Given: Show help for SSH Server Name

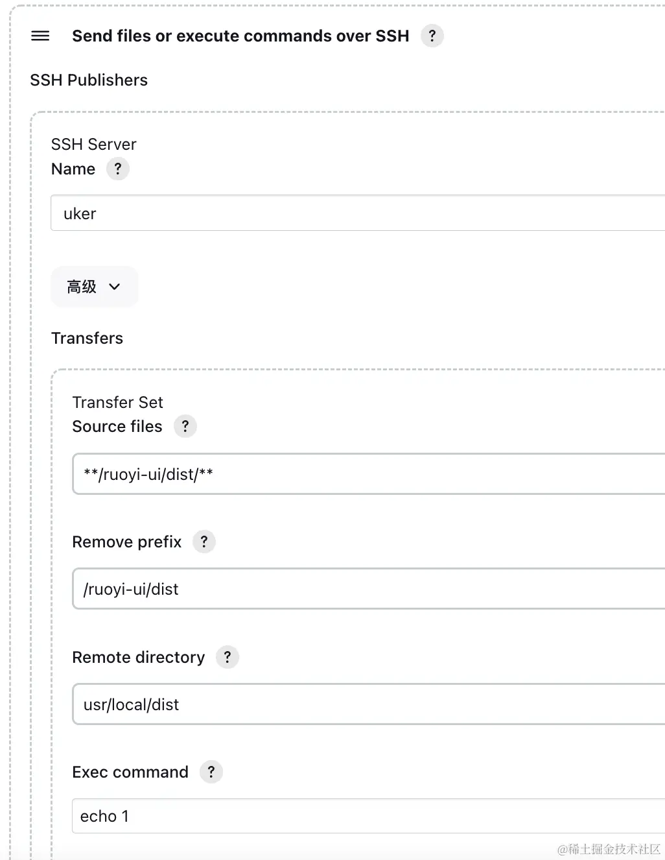Looking at the screenshot, I should coord(117,169).
